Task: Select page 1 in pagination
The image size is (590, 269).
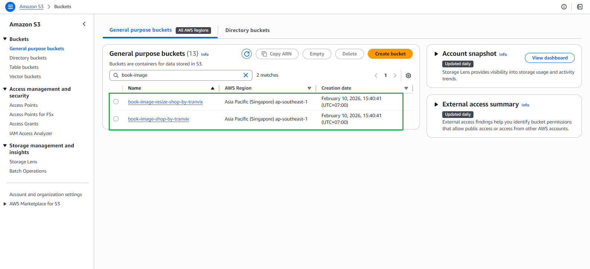Action: tap(386, 76)
